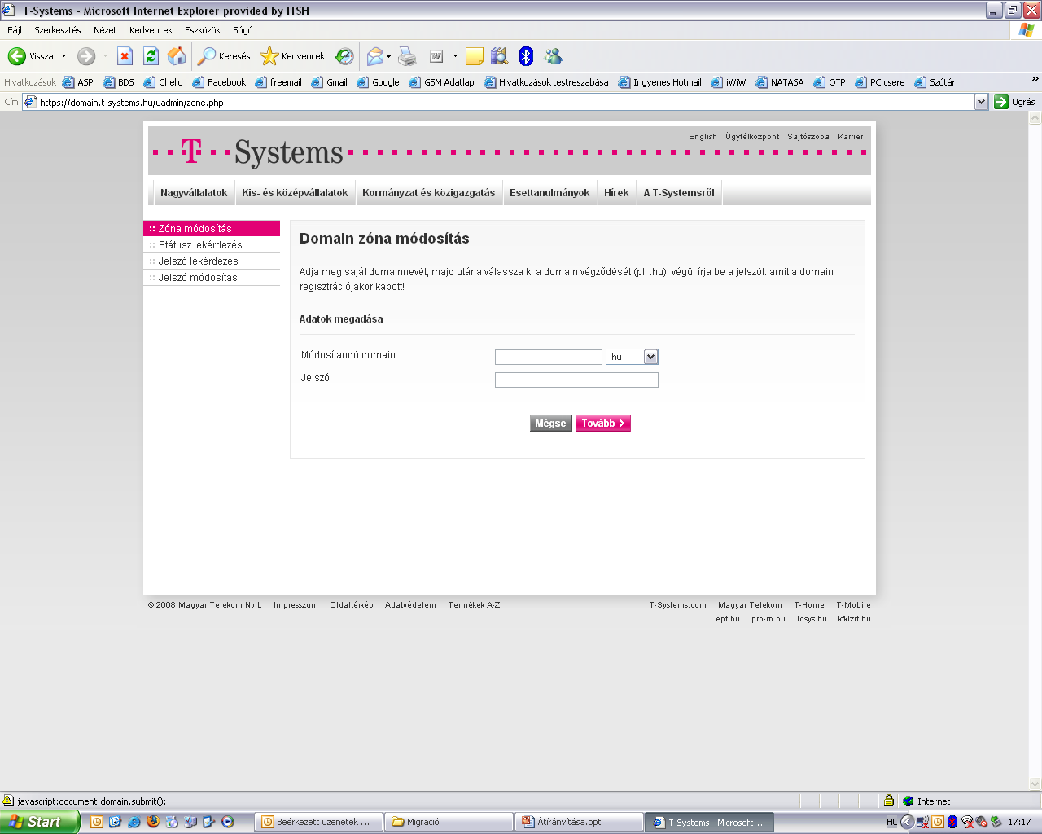Viewport: 1042px width, 834px height.
Task: Switch site to English link
Action: [703, 137]
